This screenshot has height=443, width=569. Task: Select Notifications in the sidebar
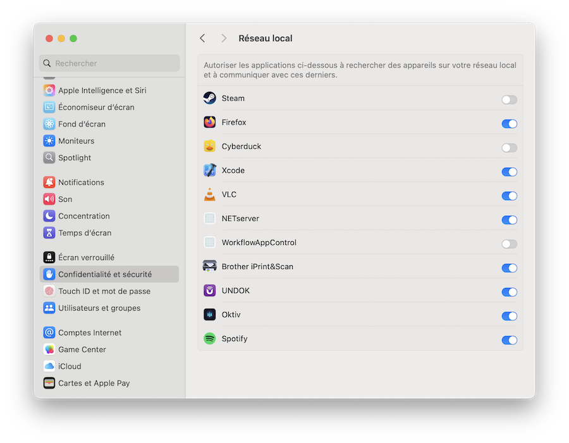109,182
